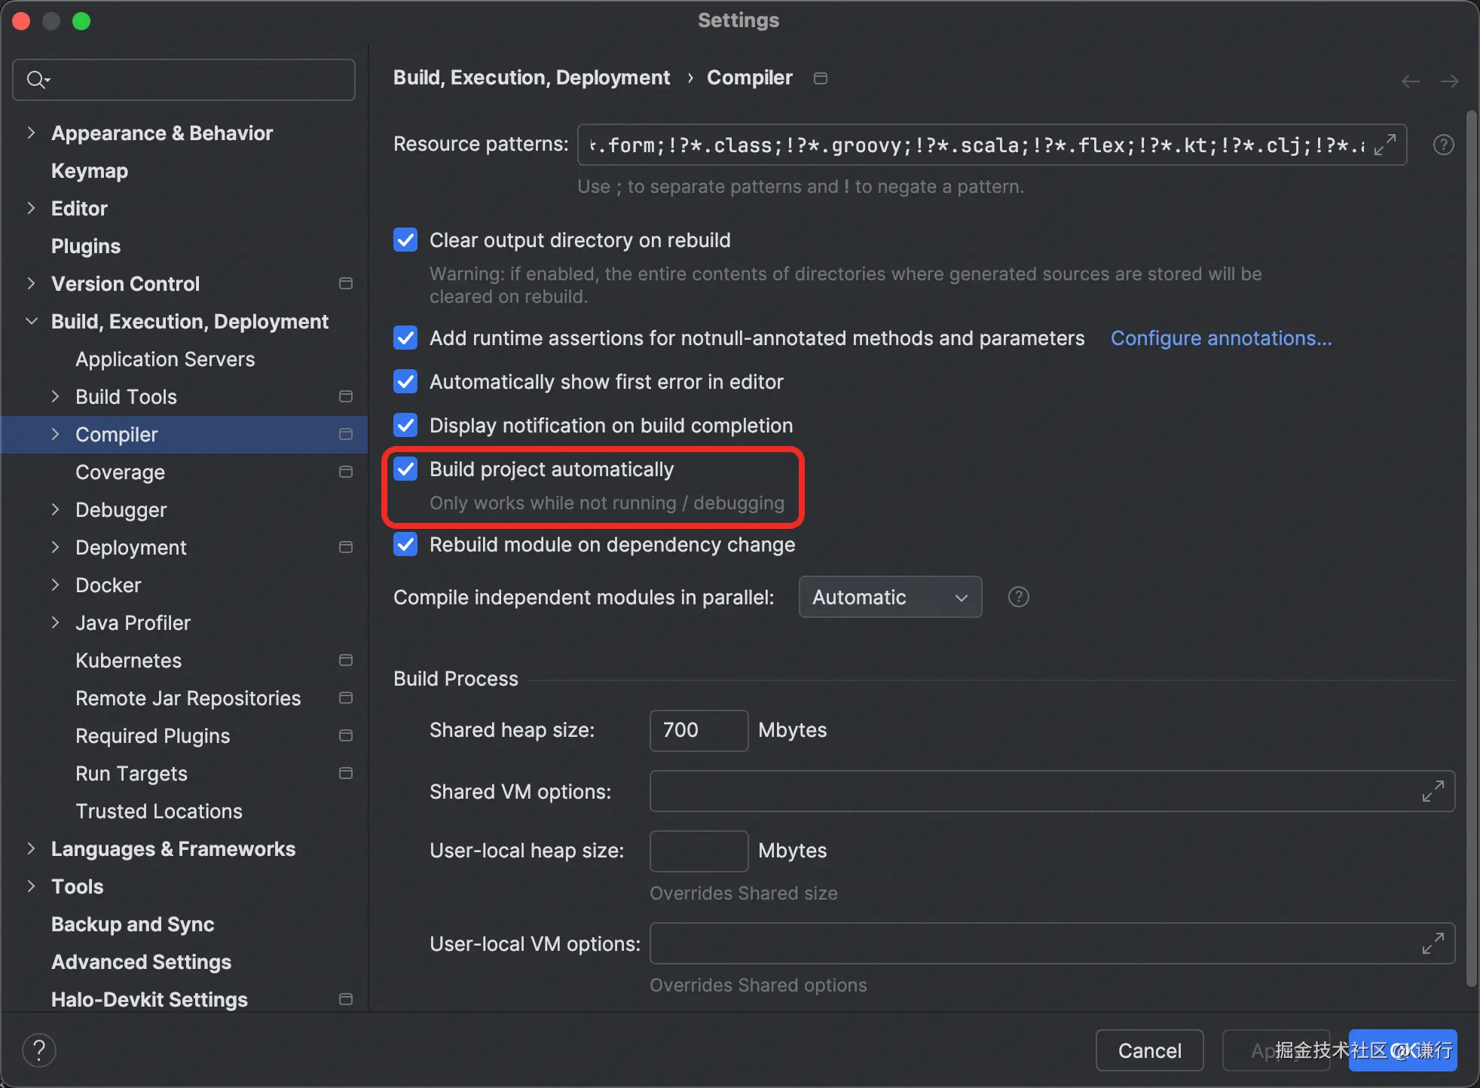Click the forward navigation arrow

tap(1449, 81)
